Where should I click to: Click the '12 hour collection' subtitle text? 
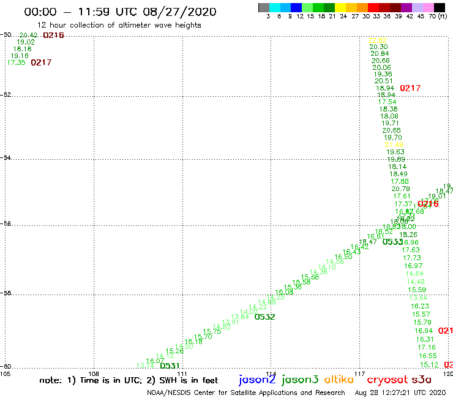click(x=119, y=25)
